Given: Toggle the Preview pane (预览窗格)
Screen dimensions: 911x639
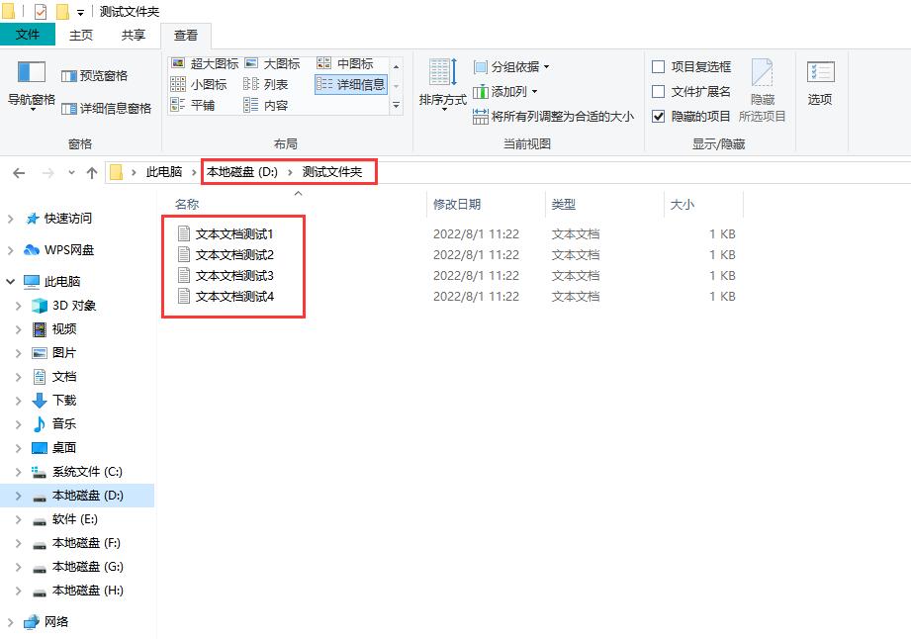Looking at the screenshot, I should pos(94,76).
